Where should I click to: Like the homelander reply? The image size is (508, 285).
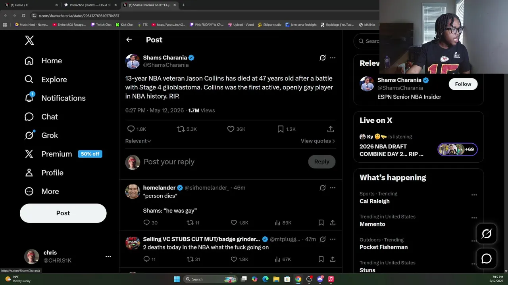(x=234, y=223)
